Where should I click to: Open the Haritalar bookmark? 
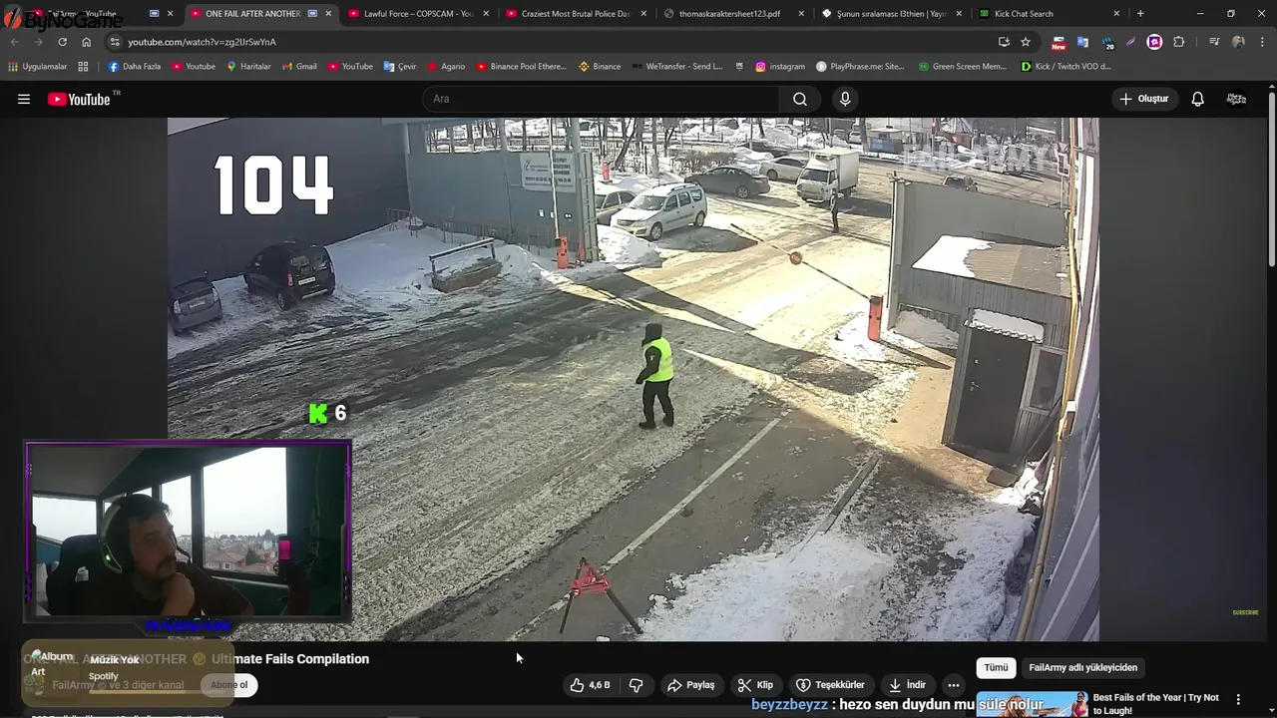click(248, 67)
